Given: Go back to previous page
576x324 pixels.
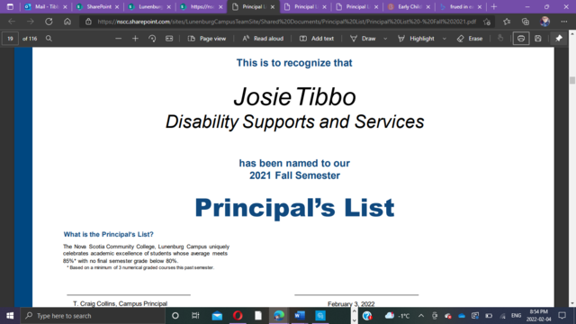Looking at the screenshot, I should coord(12,22).
